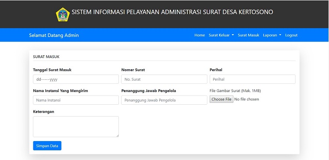Open the Surat Masuk menu item
This screenshot has height=160, width=329.
tap(248, 35)
